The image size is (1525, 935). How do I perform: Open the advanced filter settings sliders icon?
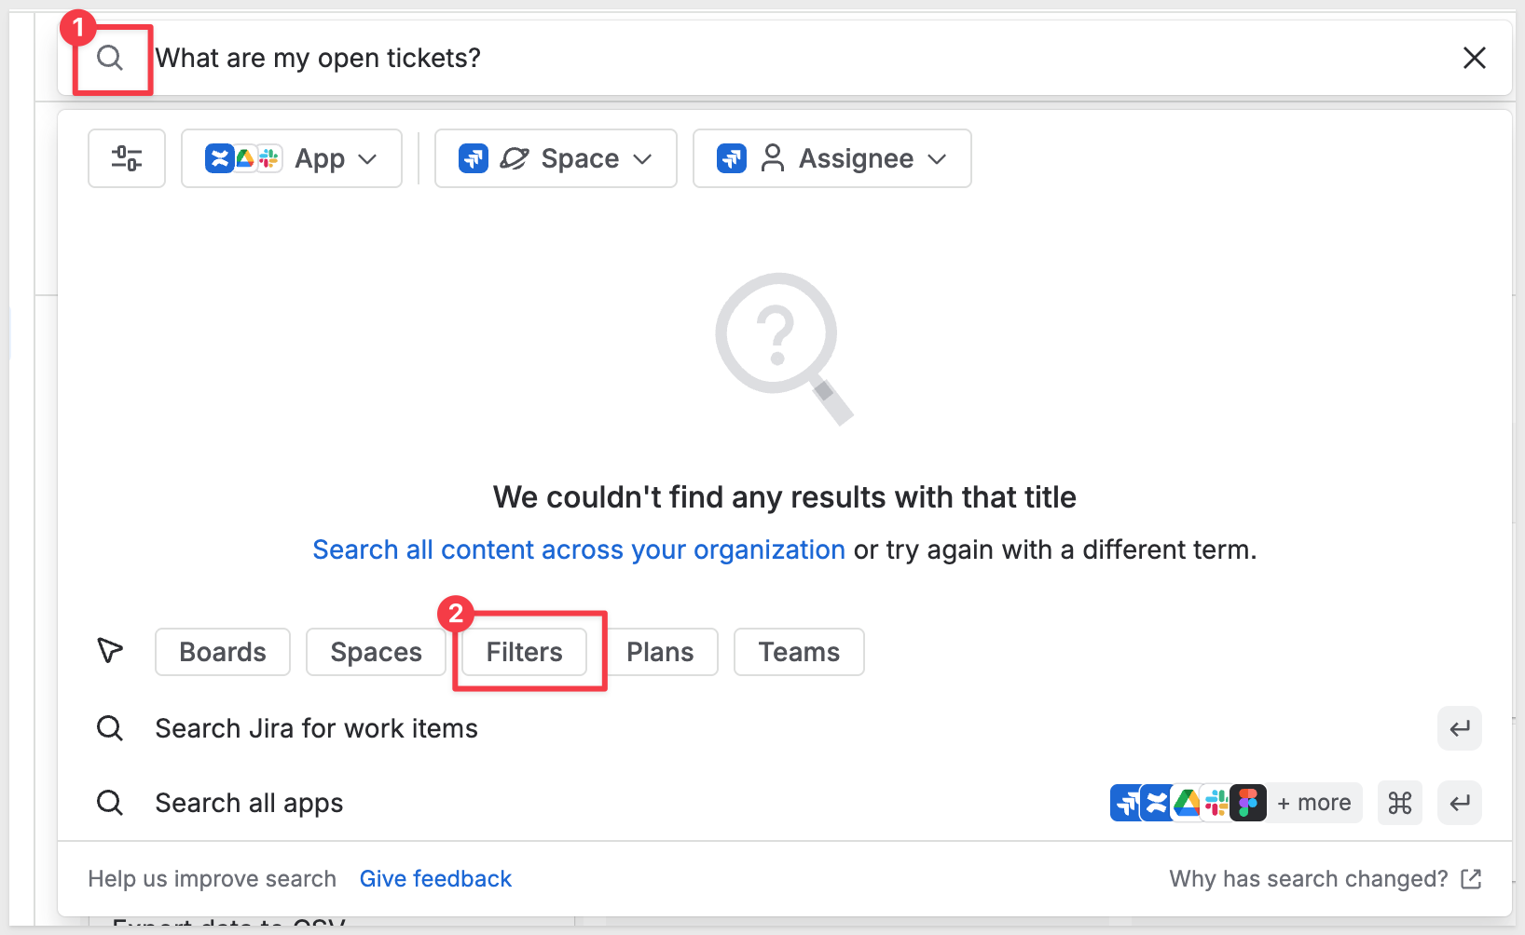[127, 158]
